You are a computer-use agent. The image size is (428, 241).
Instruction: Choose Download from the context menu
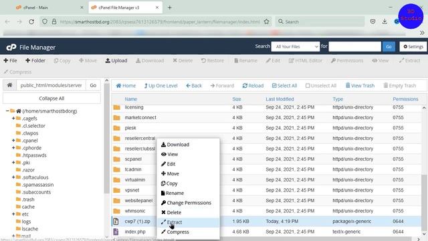188,145
